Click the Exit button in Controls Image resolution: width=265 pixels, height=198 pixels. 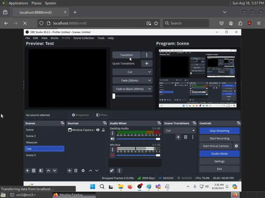tap(219, 169)
